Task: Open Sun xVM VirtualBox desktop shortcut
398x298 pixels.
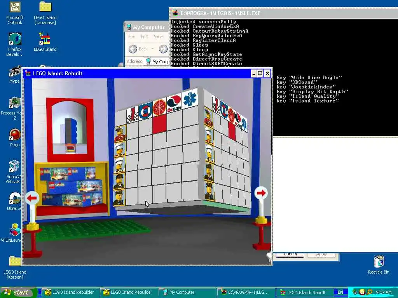Action: coord(14,172)
